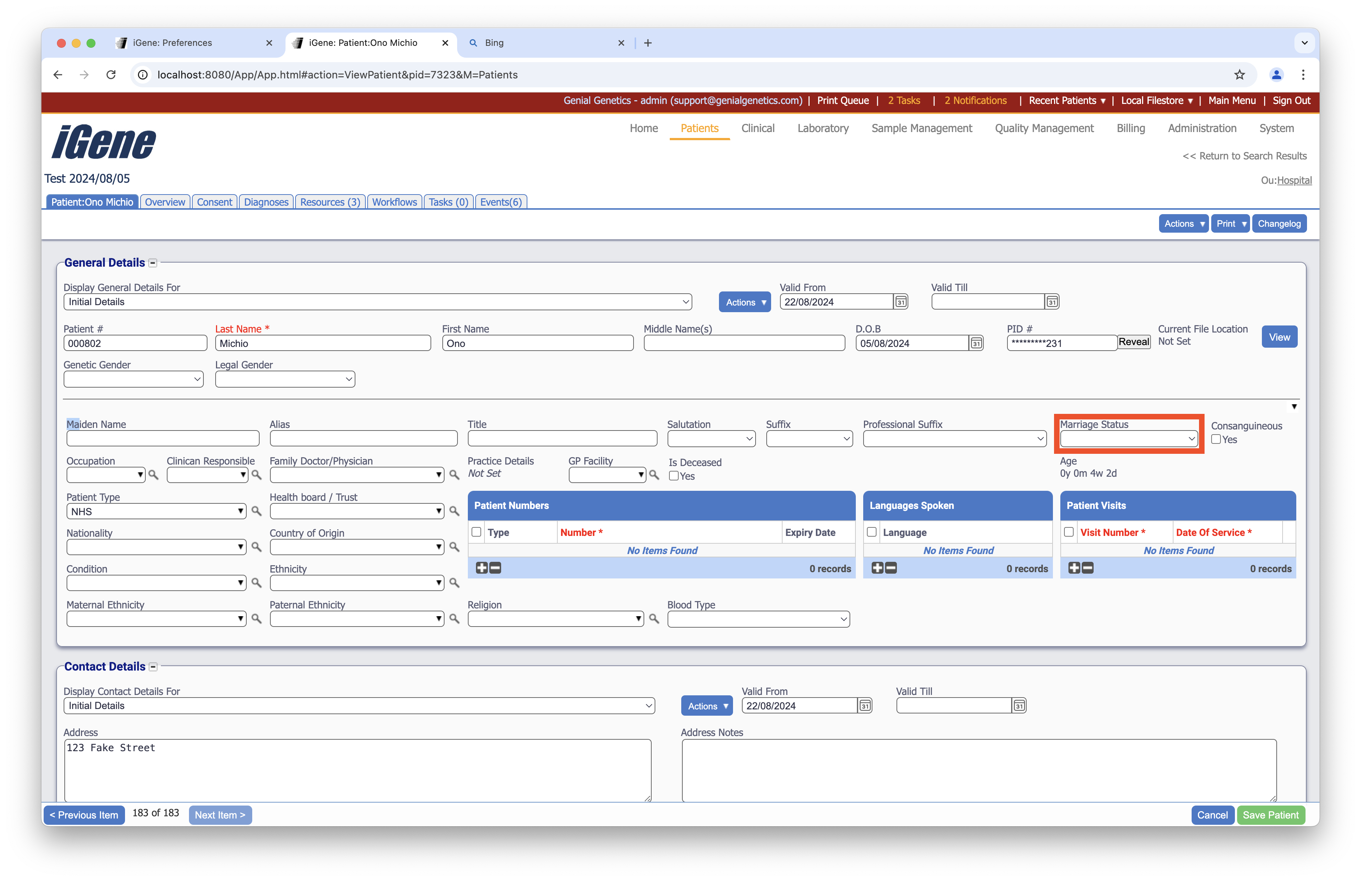Switch to the Diagnoses tab

tap(266, 202)
